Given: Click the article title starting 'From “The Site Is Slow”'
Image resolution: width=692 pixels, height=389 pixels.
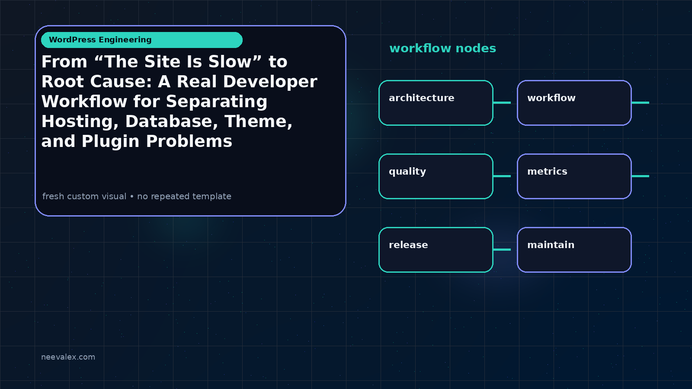Looking at the screenshot, I should [x=179, y=102].
